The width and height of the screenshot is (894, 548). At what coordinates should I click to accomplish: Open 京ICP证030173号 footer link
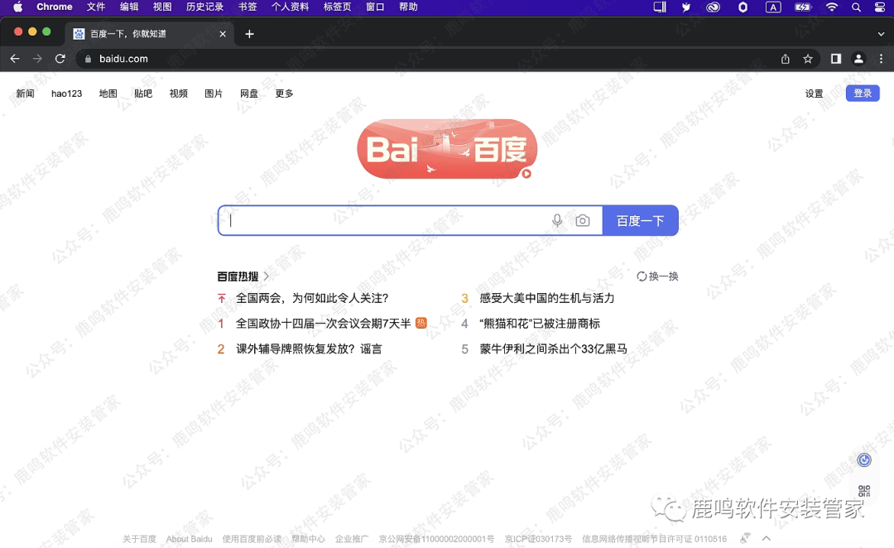[538, 539]
